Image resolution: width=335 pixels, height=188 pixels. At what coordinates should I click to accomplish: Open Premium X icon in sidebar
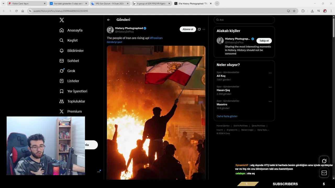[x=62, y=111]
